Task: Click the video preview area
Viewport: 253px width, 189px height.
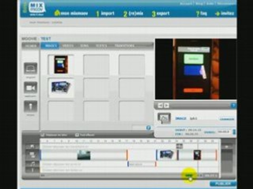Action: pos(196,69)
